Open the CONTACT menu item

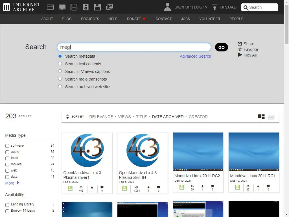[x=164, y=19]
